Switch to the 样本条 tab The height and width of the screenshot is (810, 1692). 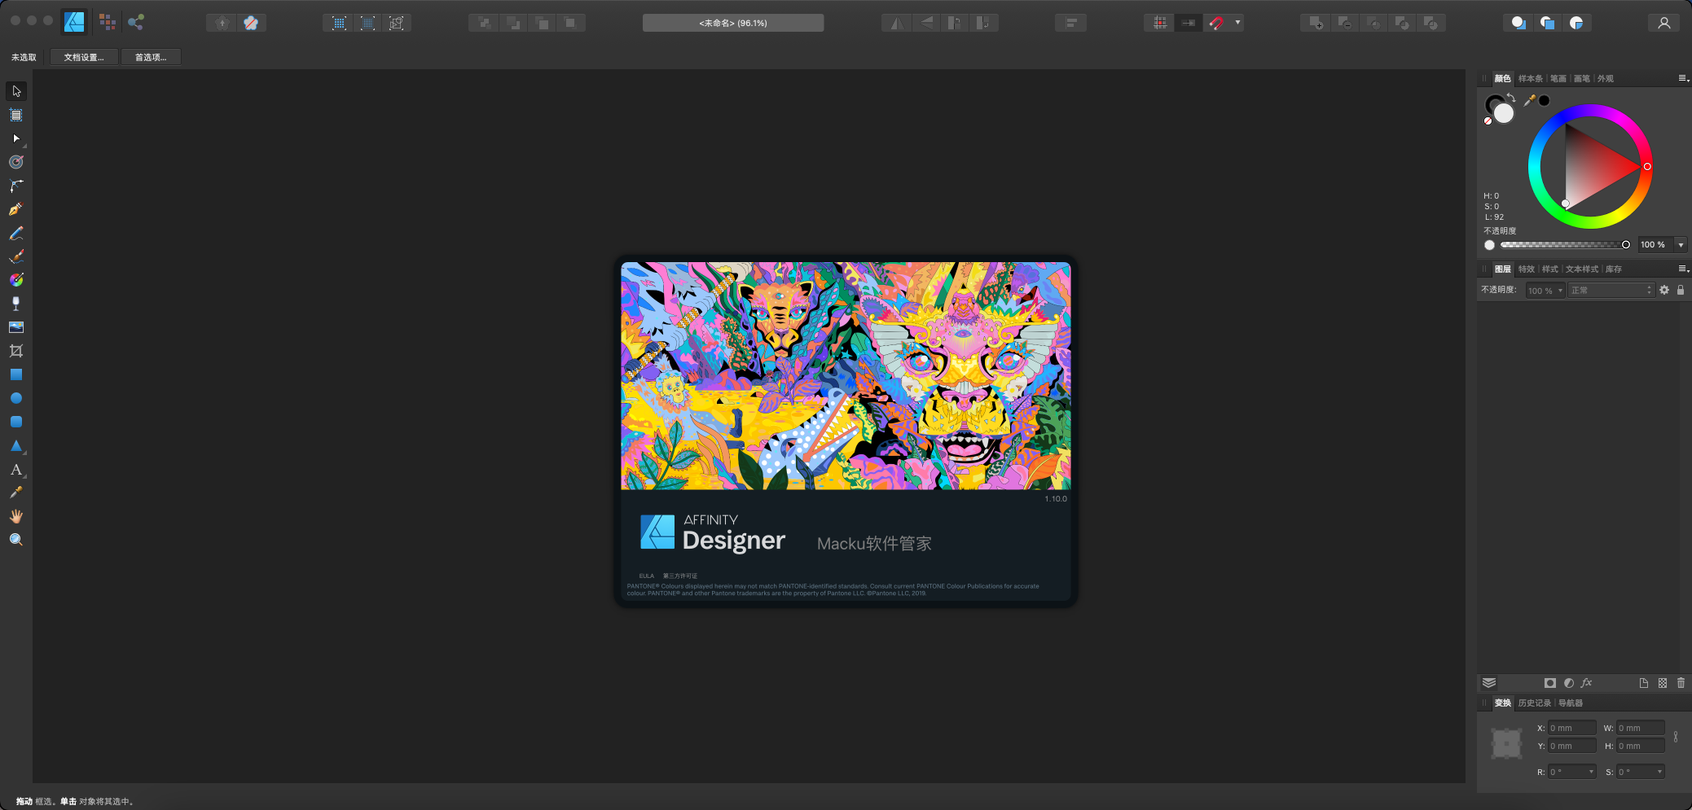pos(1531,79)
